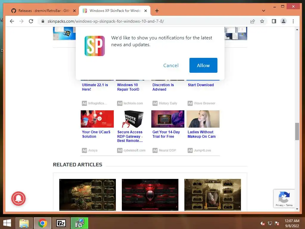Go back to previous page
The image size is (305, 229).
click(x=12, y=21)
